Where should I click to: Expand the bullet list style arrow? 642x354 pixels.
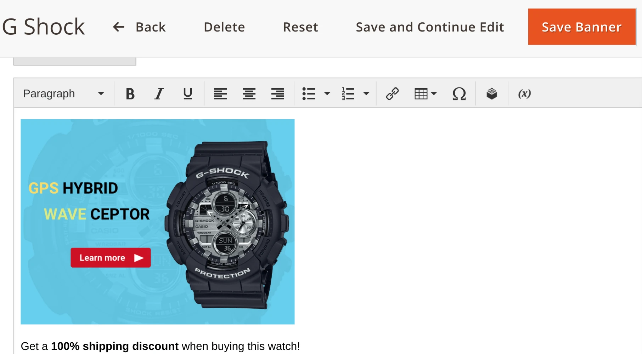pos(327,94)
